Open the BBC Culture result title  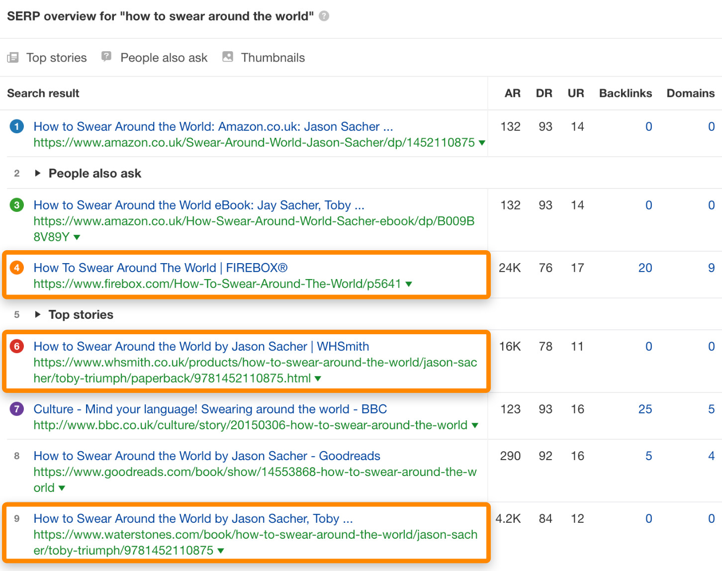pos(210,409)
